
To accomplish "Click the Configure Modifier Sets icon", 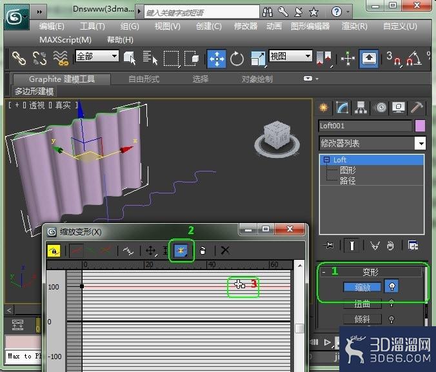I will [x=413, y=246].
